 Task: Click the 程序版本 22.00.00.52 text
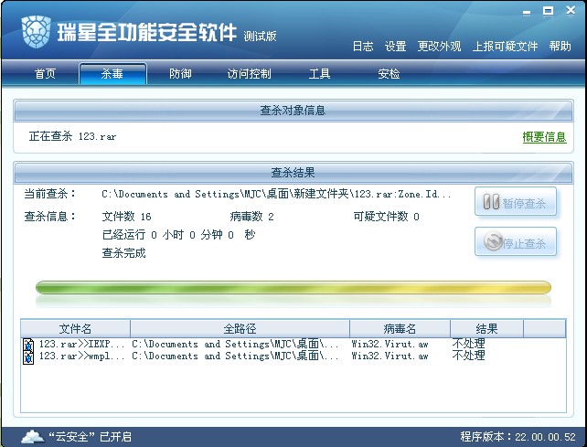pos(518,437)
